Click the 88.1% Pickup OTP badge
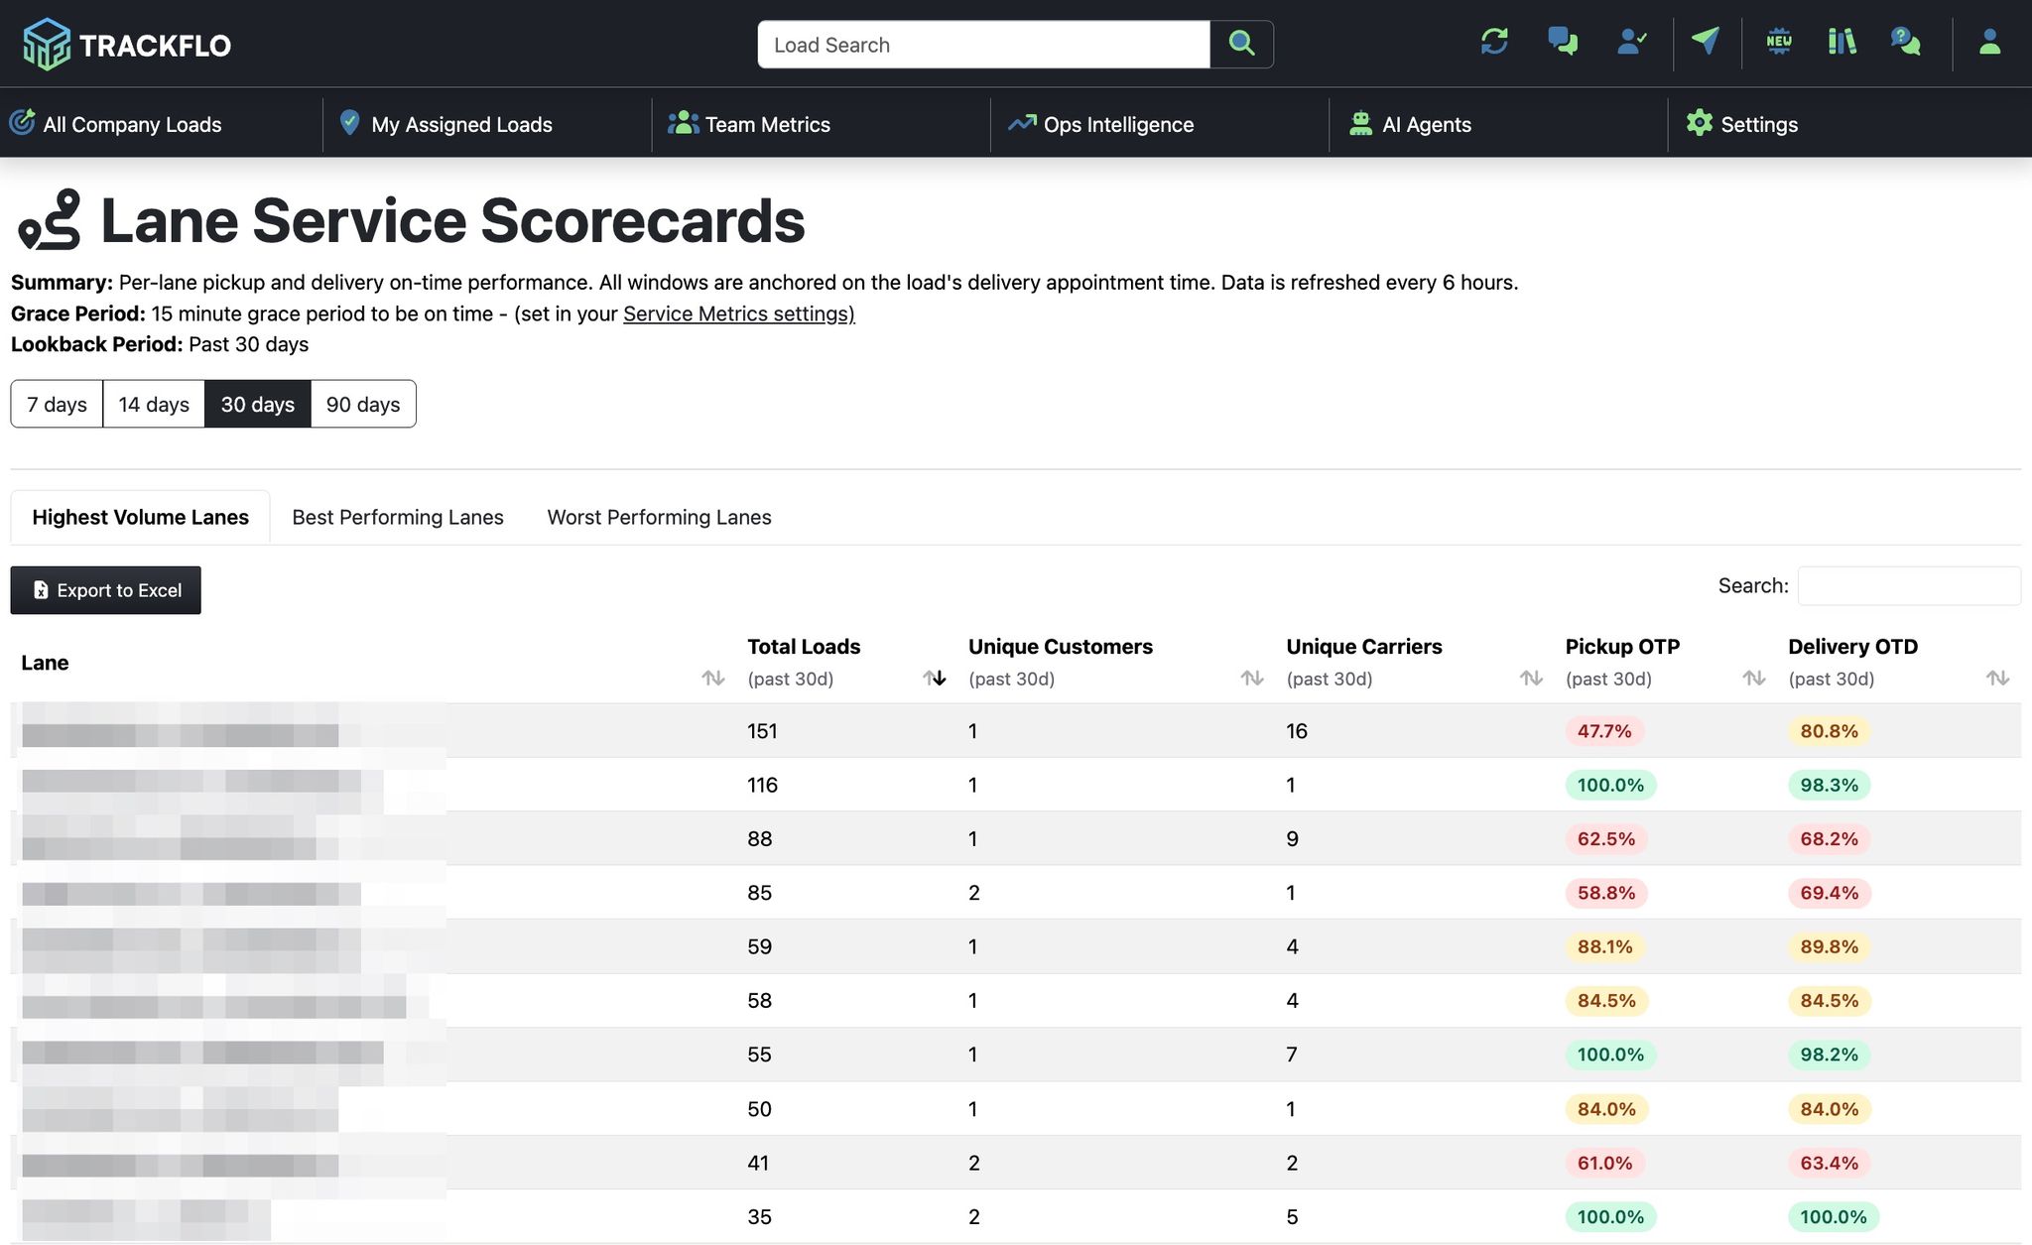2032x1245 pixels. point(1604,946)
